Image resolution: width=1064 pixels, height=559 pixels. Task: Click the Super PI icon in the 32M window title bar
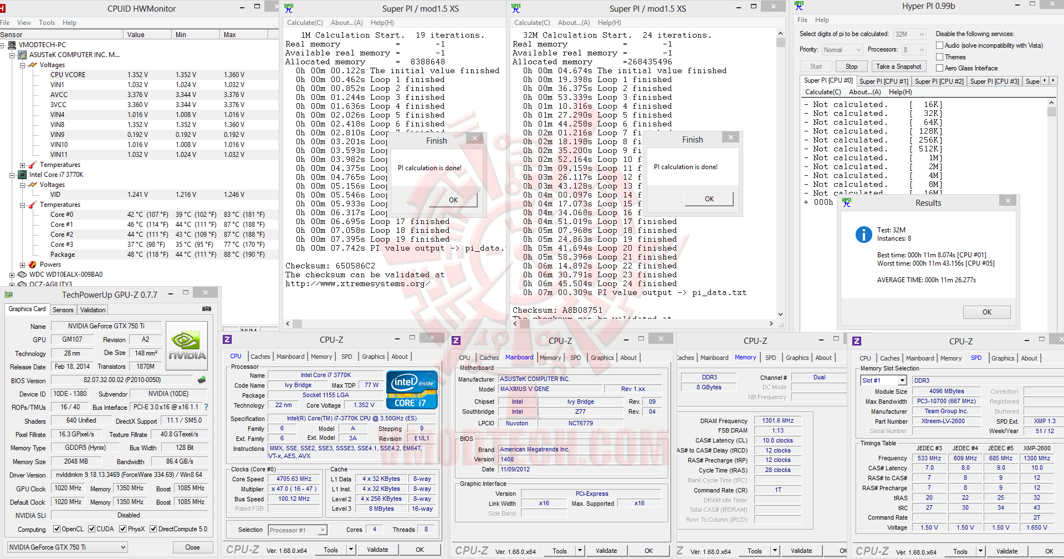516,8
